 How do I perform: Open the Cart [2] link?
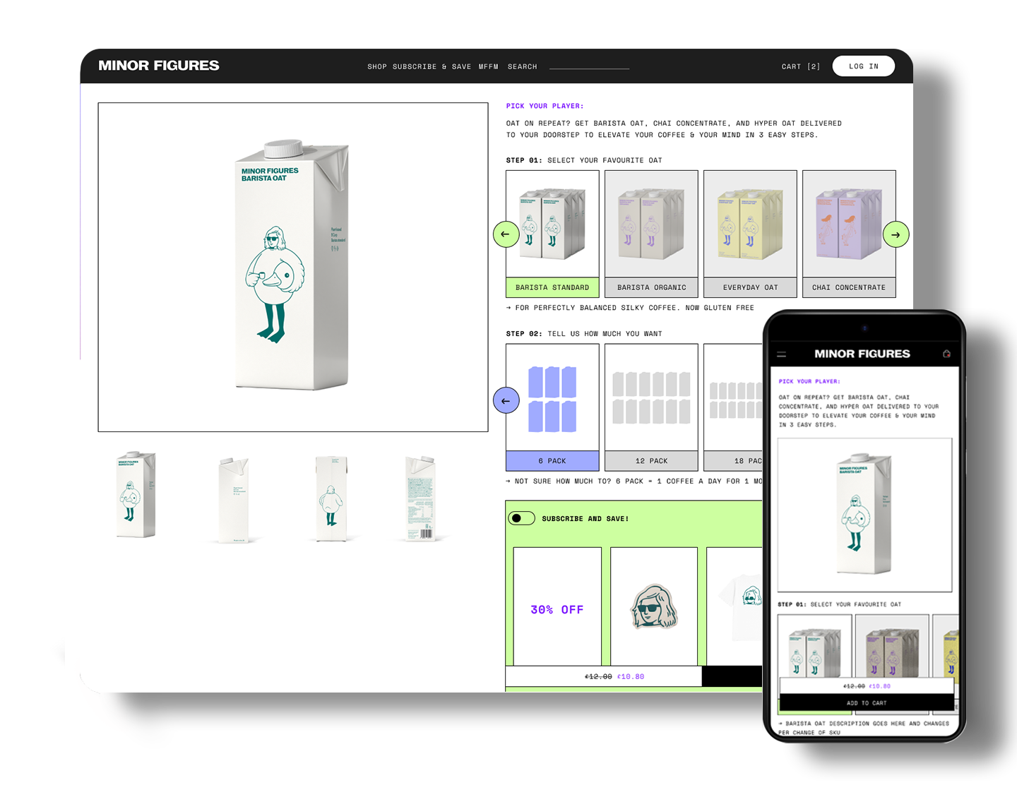click(801, 67)
